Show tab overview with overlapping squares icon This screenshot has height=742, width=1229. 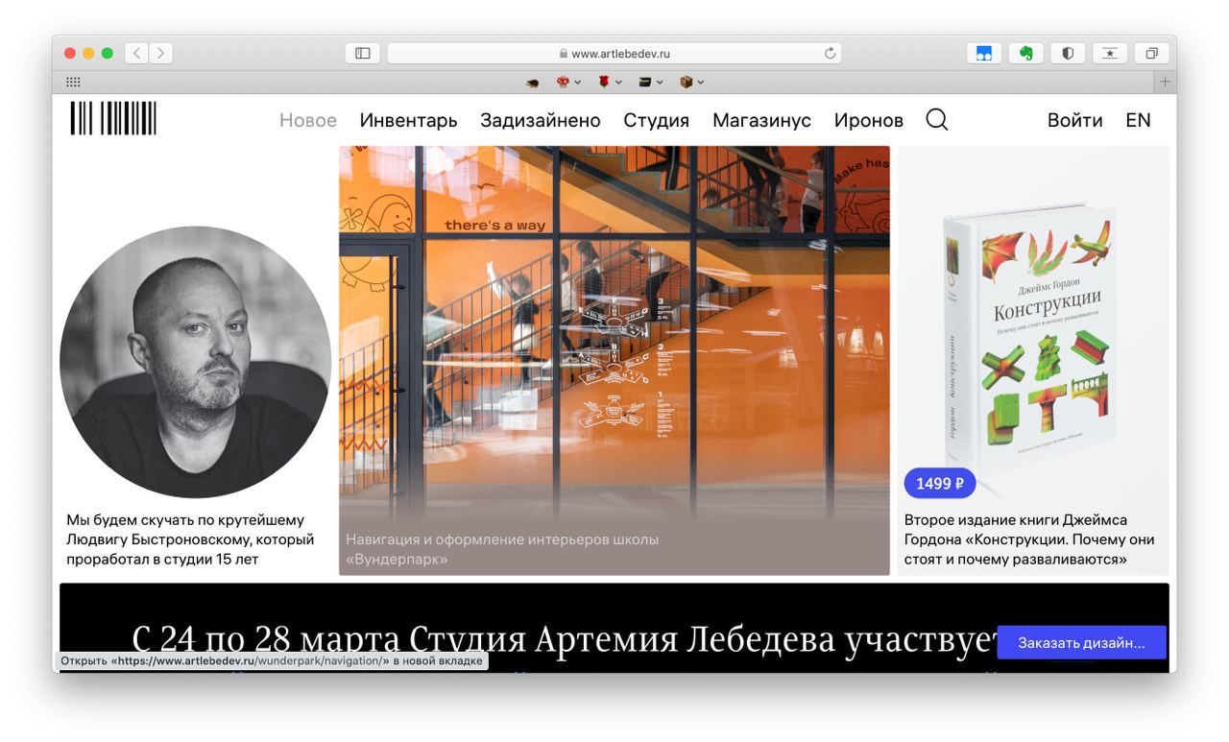point(1151,54)
